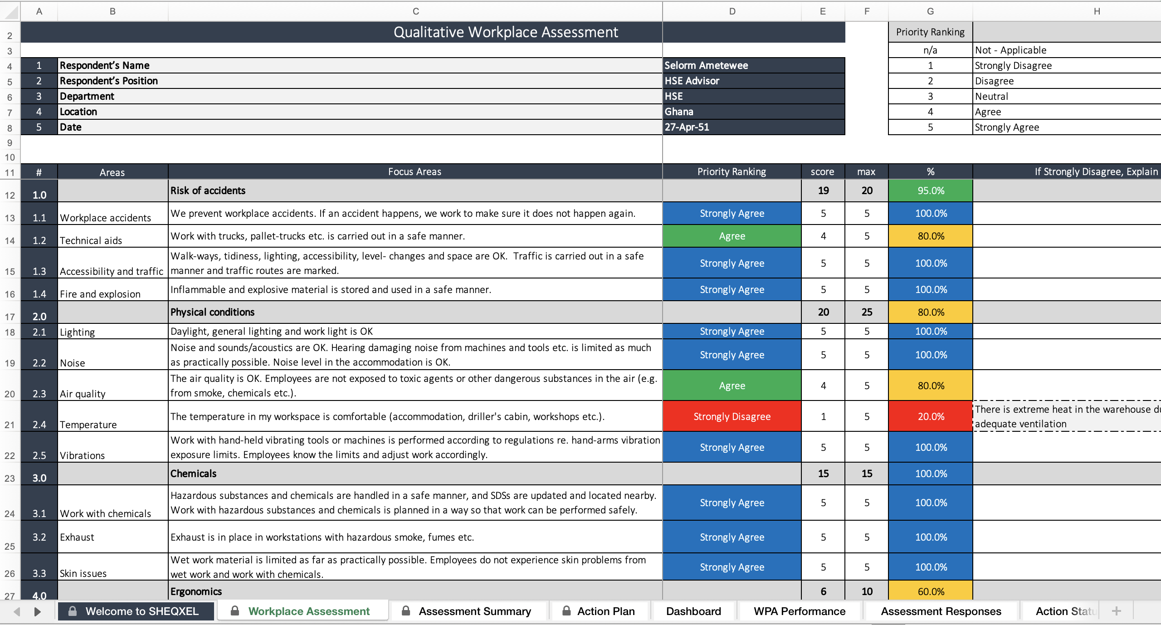Open ranking dropdown for Air quality
This screenshot has height=625, width=1161.
click(x=732, y=386)
